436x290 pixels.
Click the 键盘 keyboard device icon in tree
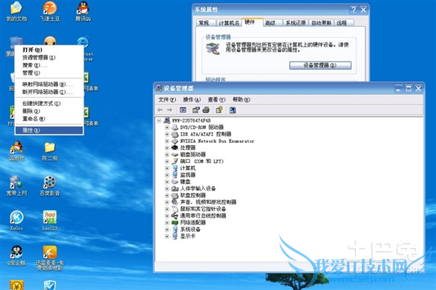tap(174, 181)
